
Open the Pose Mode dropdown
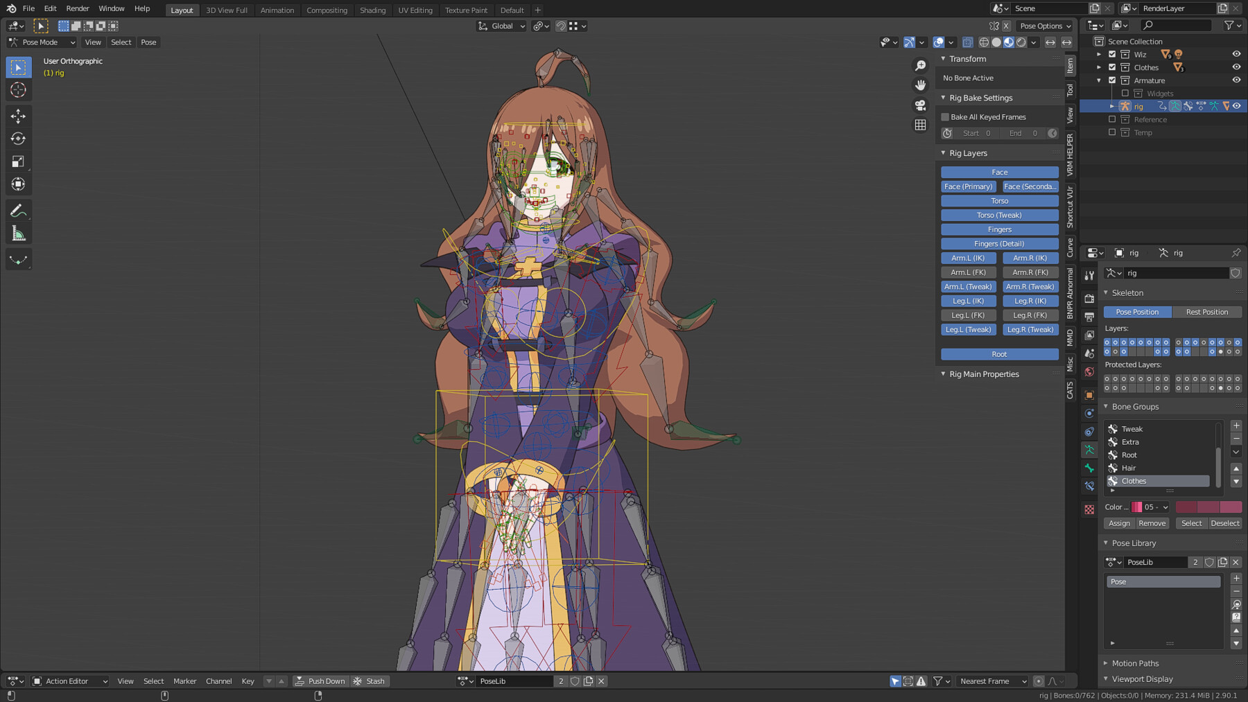pyautogui.click(x=42, y=42)
